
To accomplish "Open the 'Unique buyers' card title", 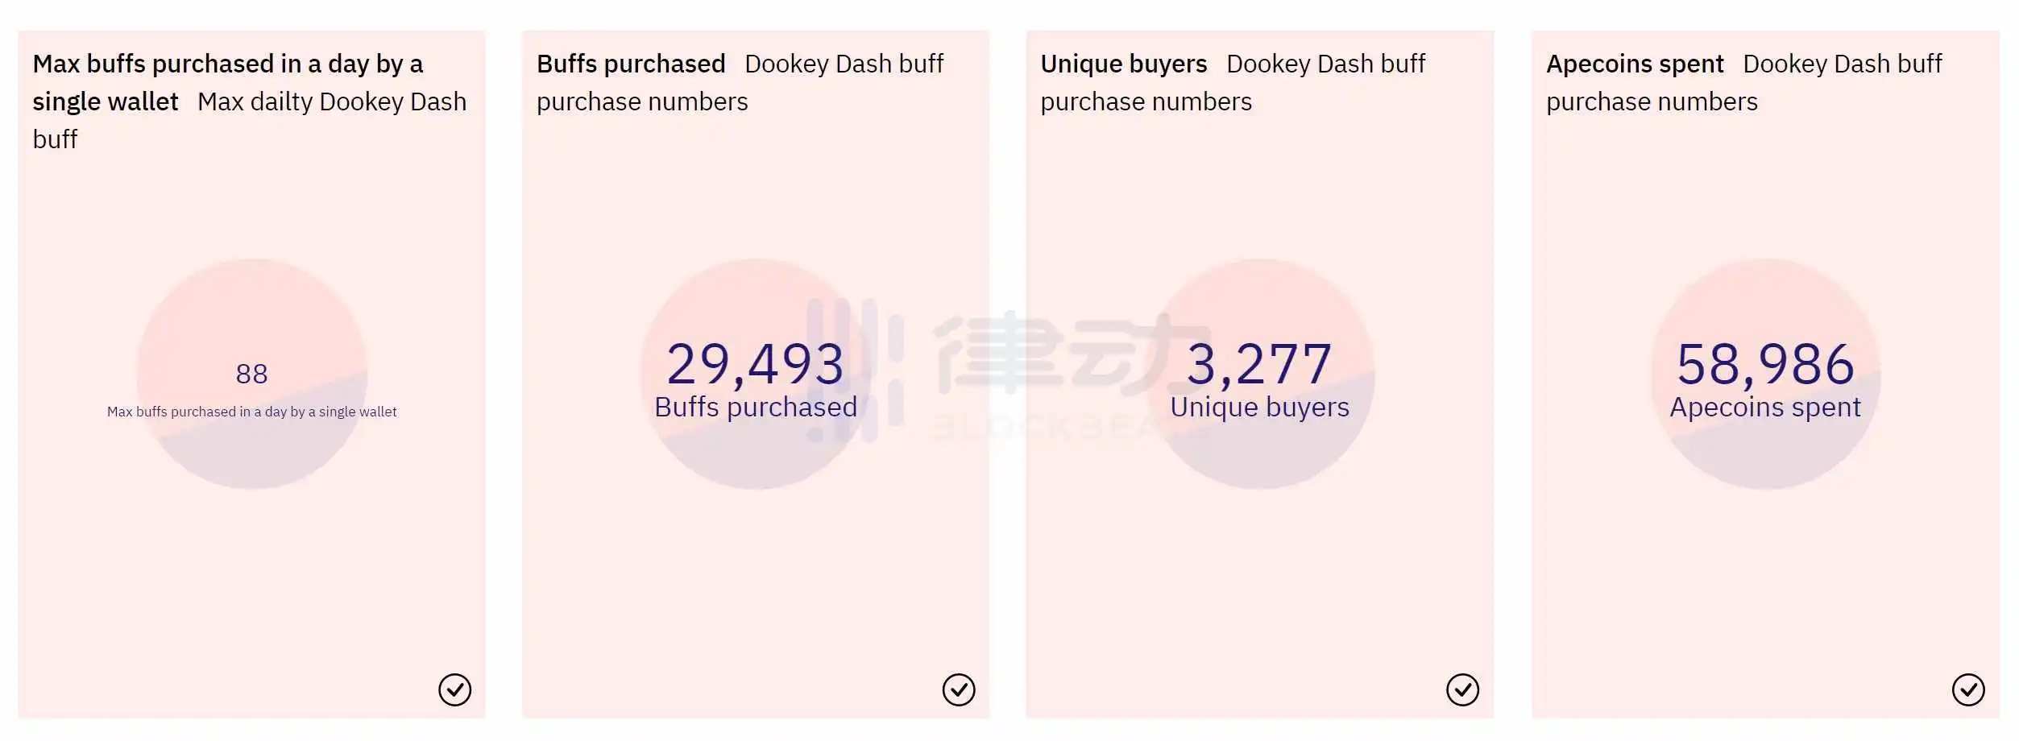I will click(1124, 64).
